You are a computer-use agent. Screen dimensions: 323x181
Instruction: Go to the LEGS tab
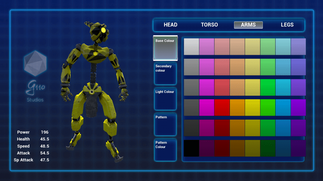pos(287,25)
